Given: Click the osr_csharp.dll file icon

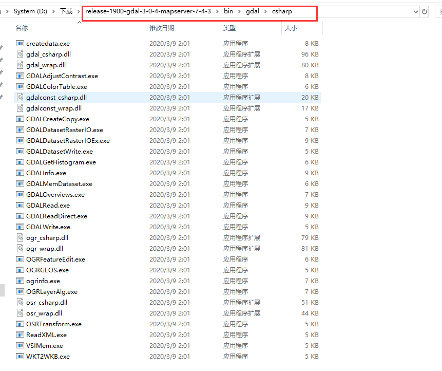Looking at the screenshot, I should [20, 303].
